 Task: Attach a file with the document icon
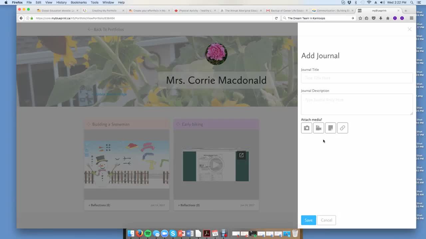point(330,128)
